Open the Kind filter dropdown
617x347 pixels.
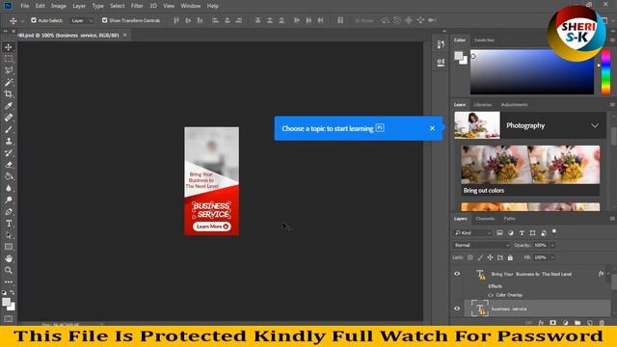(x=473, y=233)
